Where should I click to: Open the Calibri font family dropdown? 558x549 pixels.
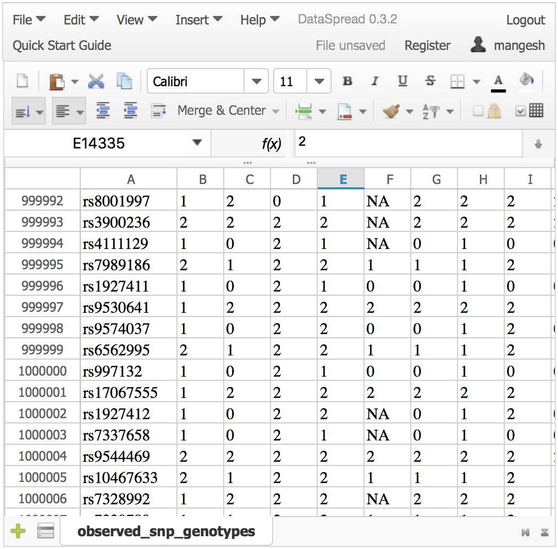click(257, 81)
